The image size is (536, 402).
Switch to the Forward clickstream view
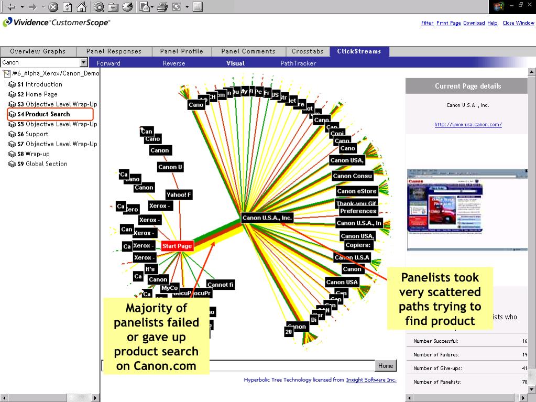[108, 63]
